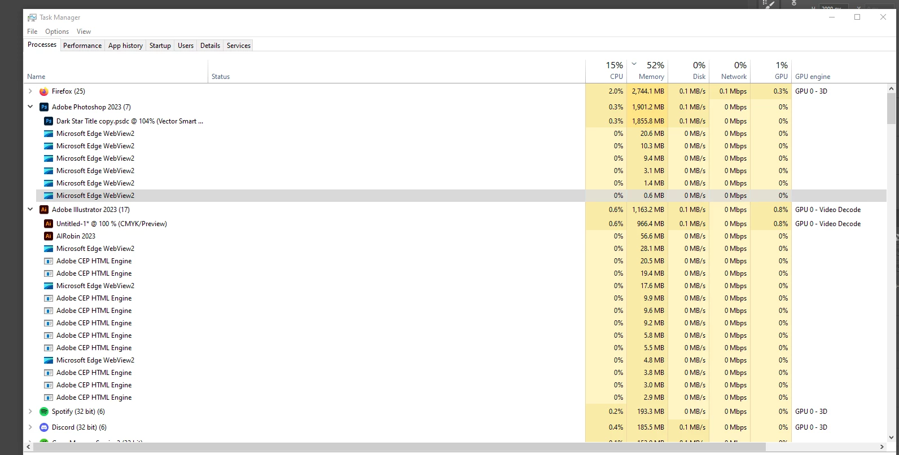Expand the Discord (32 bit) group
Viewport: 899px width, 455px height.
pyautogui.click(x=30, y=427)
